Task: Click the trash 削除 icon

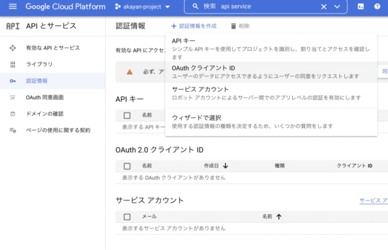Action: click(x=233, y=26)
